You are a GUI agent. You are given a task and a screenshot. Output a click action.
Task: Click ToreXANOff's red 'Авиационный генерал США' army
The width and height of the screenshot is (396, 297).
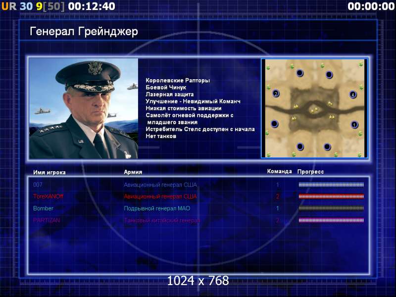160,197
